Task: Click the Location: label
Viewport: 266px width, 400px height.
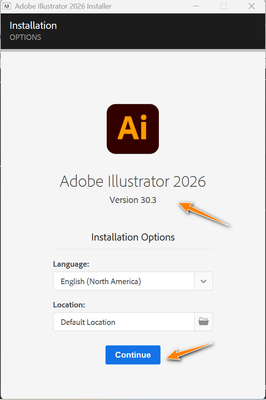Action: 69,304
